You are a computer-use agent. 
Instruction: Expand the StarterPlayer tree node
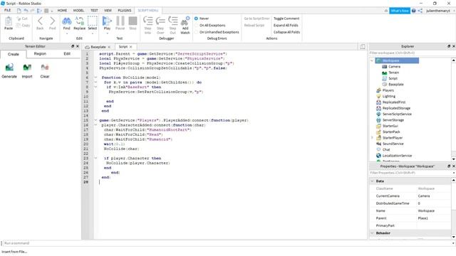372,138
